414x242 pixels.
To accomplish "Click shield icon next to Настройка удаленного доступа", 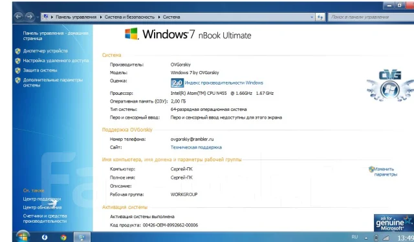I will coord(17,61).
